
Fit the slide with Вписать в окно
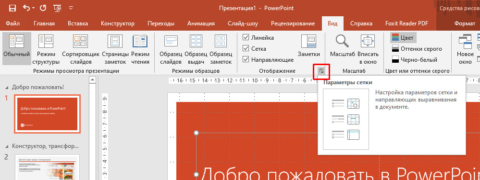(368, 48)
